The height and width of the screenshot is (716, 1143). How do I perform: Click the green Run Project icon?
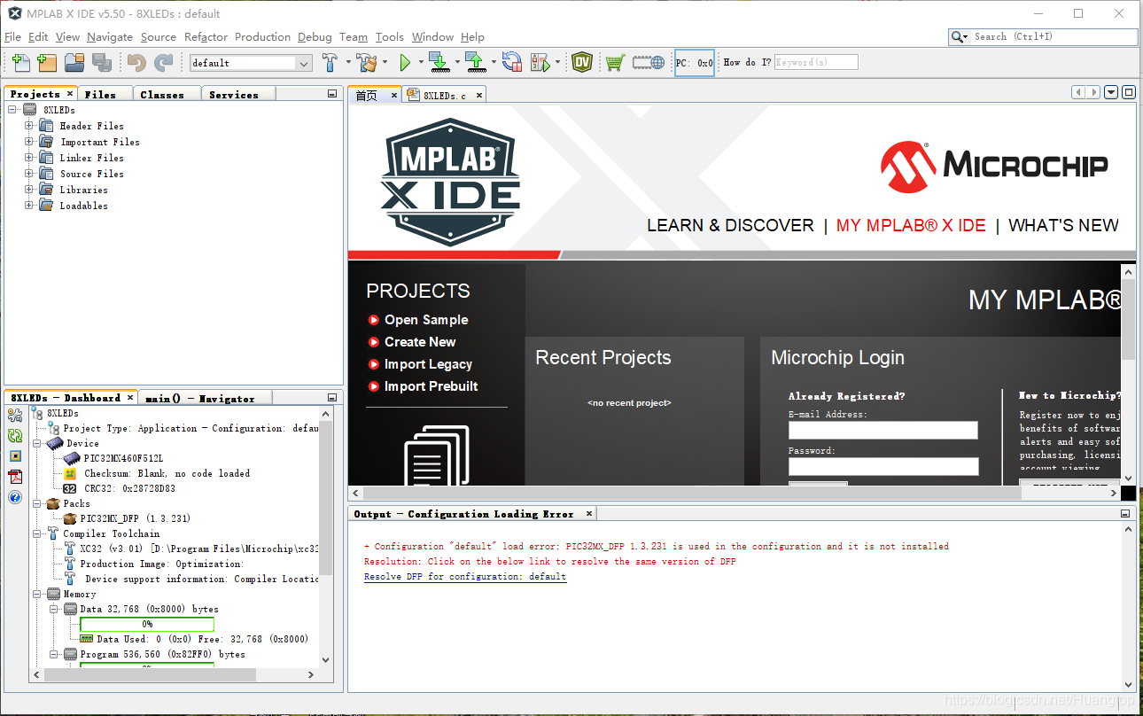(x=405, y=62)
